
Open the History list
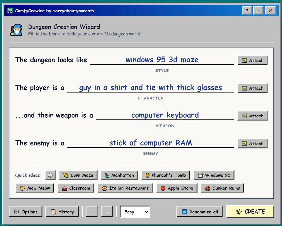62,212
